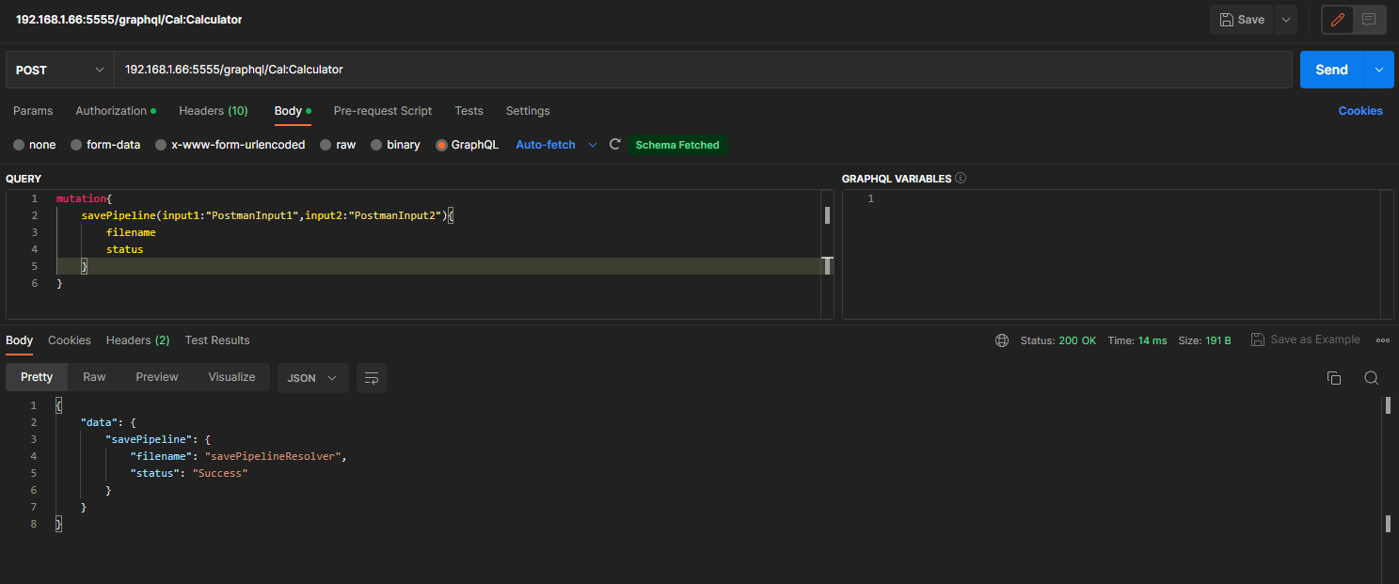Expand the JSON format dropdown
The width and height of the screenshot is (1399, 584).
coord(312,378)
